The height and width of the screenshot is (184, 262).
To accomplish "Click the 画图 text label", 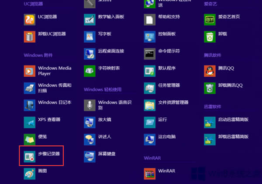I will coord(42,171).
